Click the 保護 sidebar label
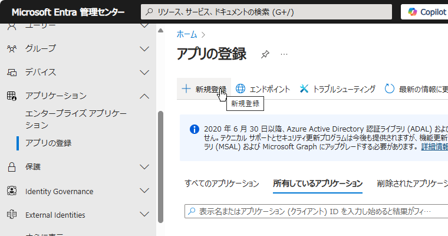This screenshot has width=448, height=236. coord(33,167)
